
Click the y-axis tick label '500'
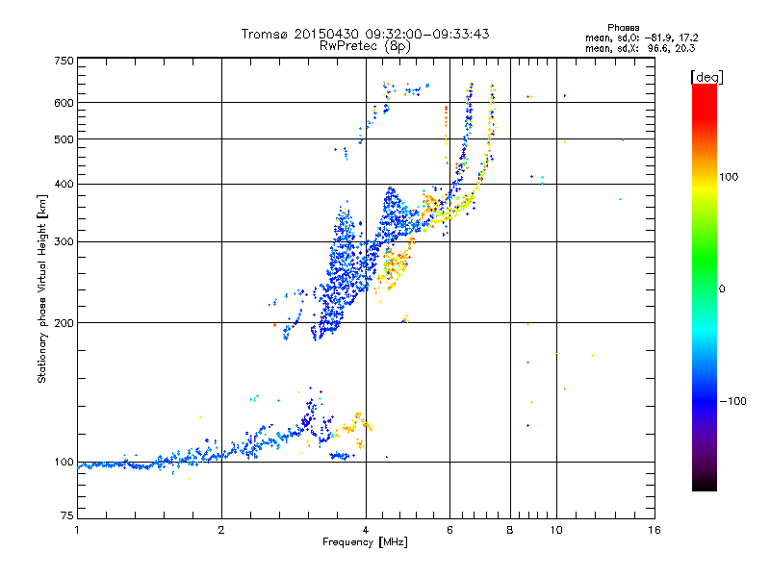click(64, 139)
